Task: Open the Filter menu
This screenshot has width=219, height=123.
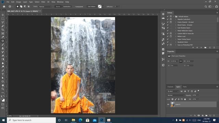Action: [43, 2]
